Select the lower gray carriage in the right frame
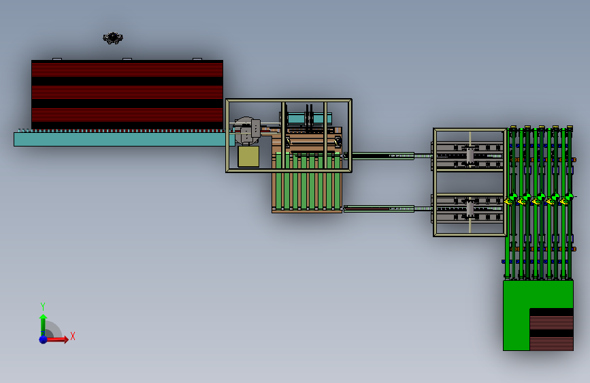This screenshot has height=383, width=590. point(470,209)
